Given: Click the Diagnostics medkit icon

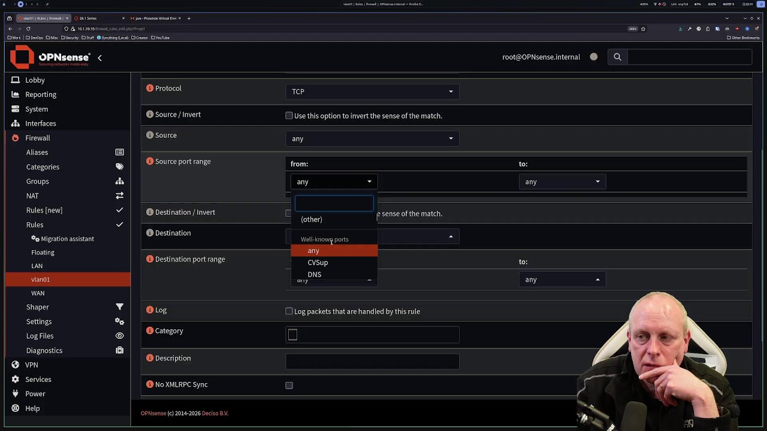Looking at the screenshot, I should pos(119,350).
